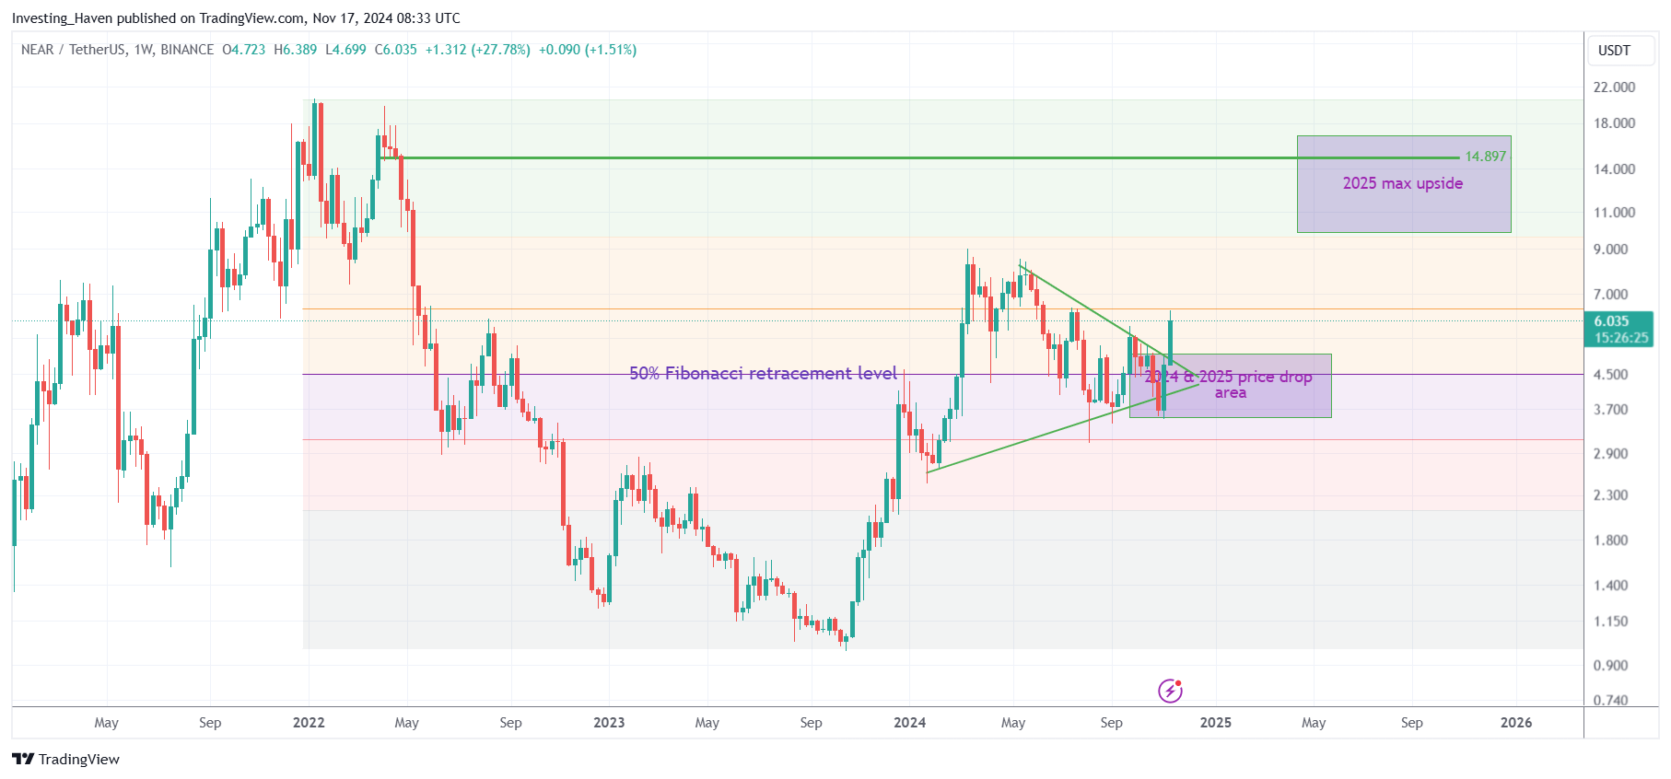This screenshot has width=1671, height=779.
Task: Click the published-by Investing_Haven header text
Action: pos(236,18)
